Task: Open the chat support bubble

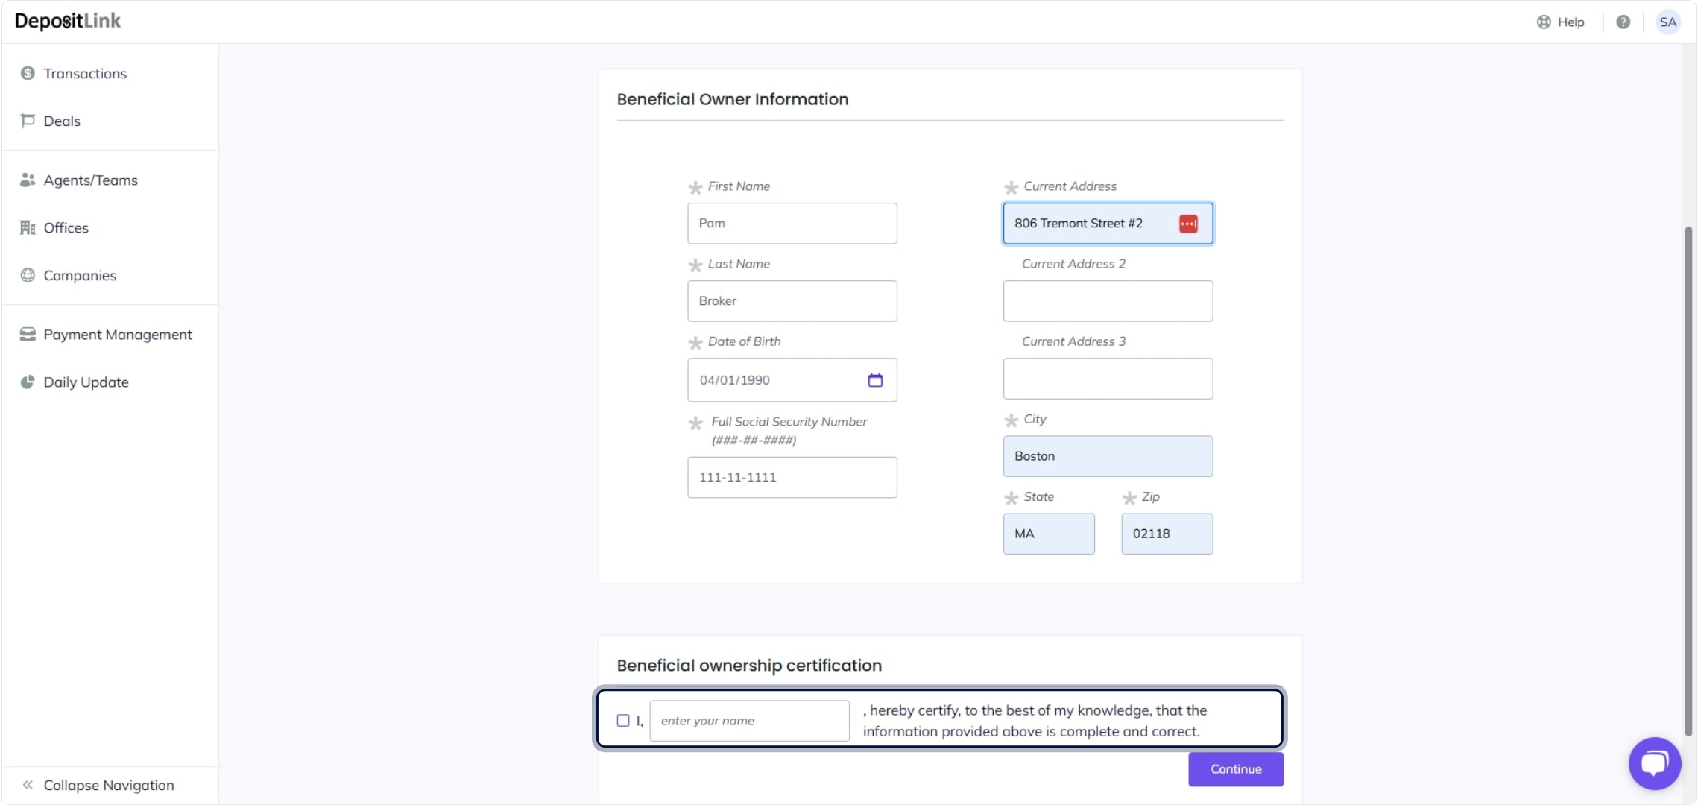Action: point(1655,763)
